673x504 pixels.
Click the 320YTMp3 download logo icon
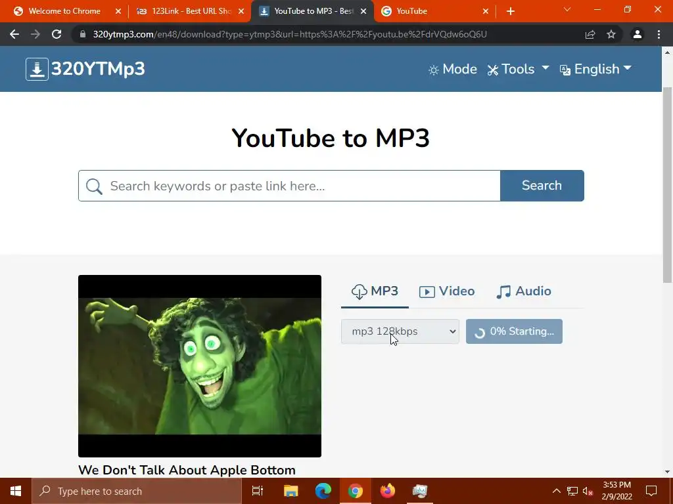[37, 69]
